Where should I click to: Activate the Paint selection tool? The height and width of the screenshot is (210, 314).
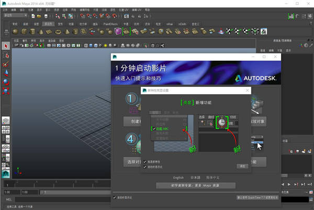click(6, 64)
